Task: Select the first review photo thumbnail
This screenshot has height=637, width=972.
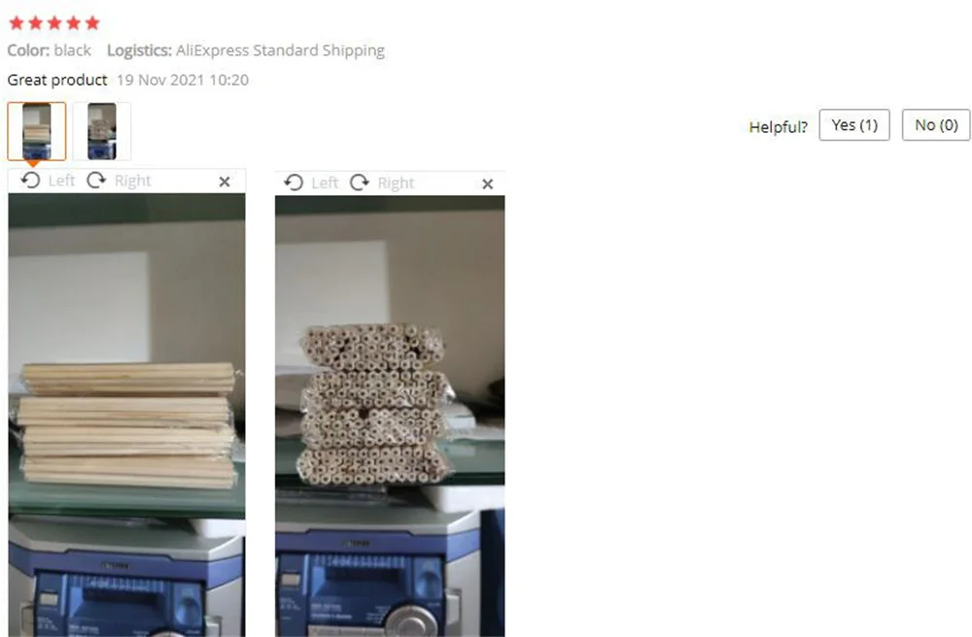Action: [x=37, y=131]
